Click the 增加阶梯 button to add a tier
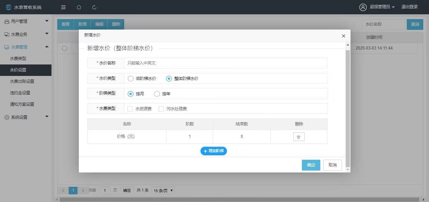The height and width of the screenshot is (202, 429). pyautogui.click(x=214, y=151)
